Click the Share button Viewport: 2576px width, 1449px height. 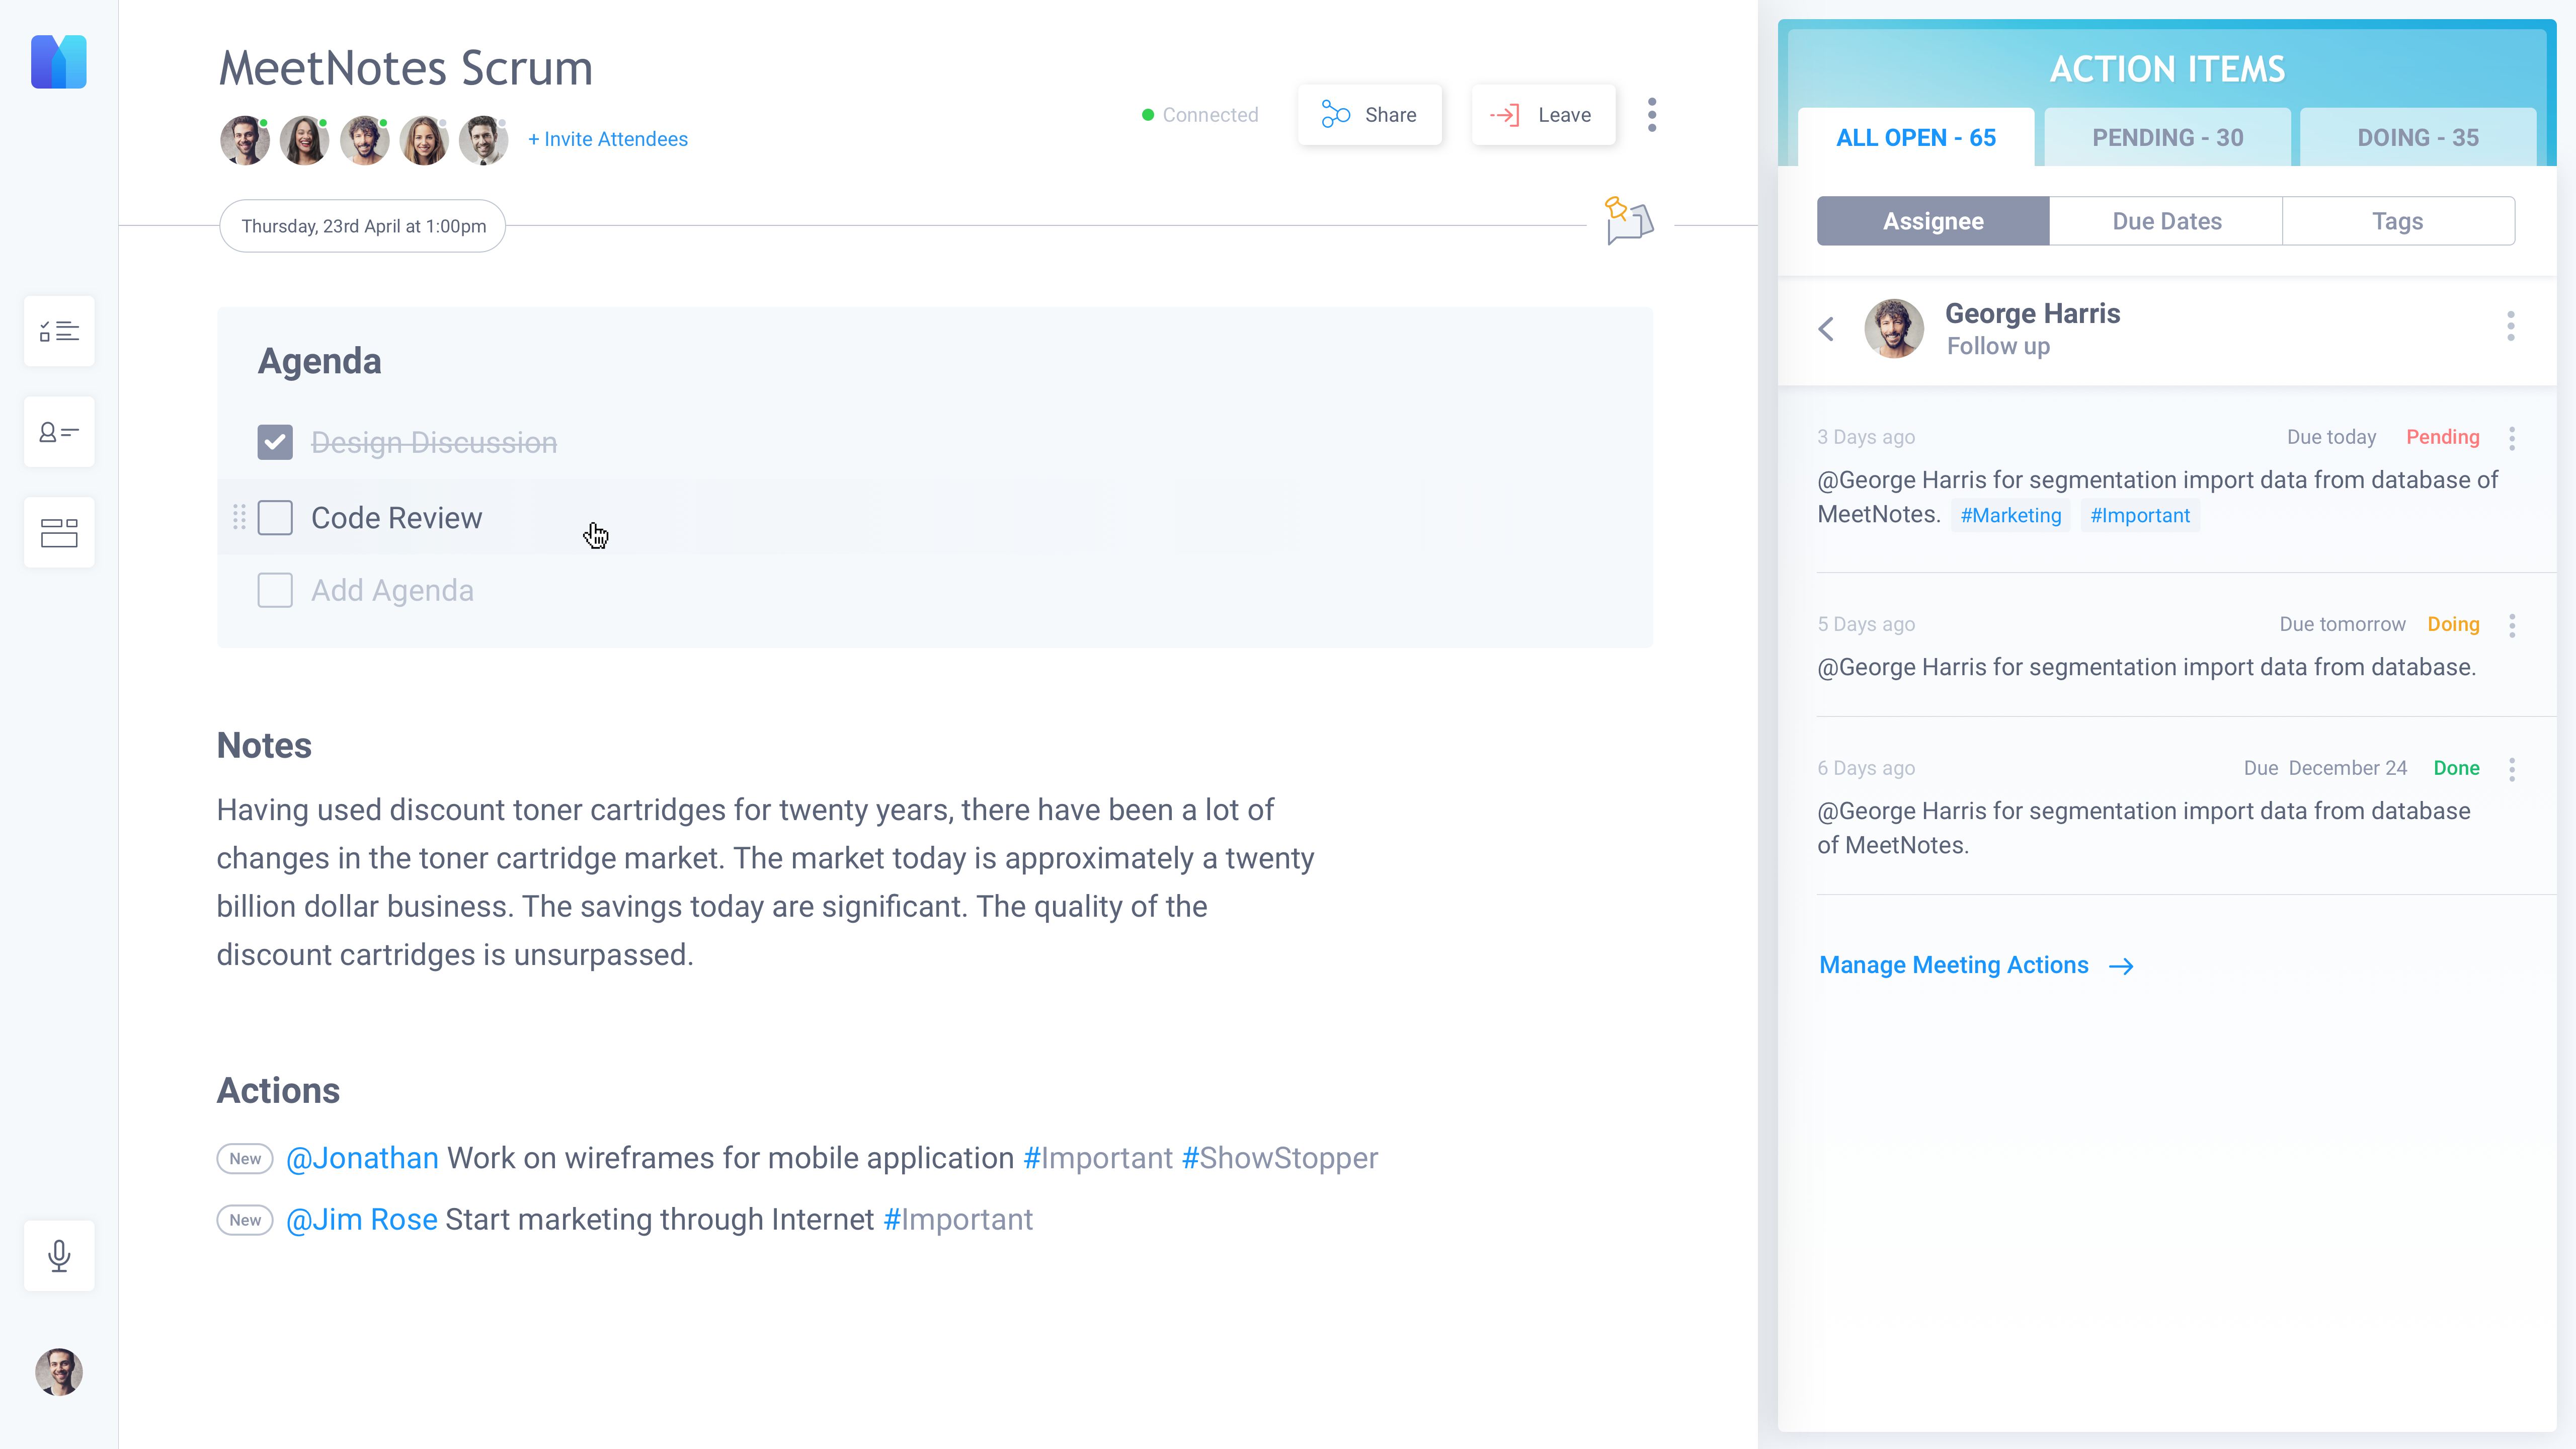[1370, 115]
